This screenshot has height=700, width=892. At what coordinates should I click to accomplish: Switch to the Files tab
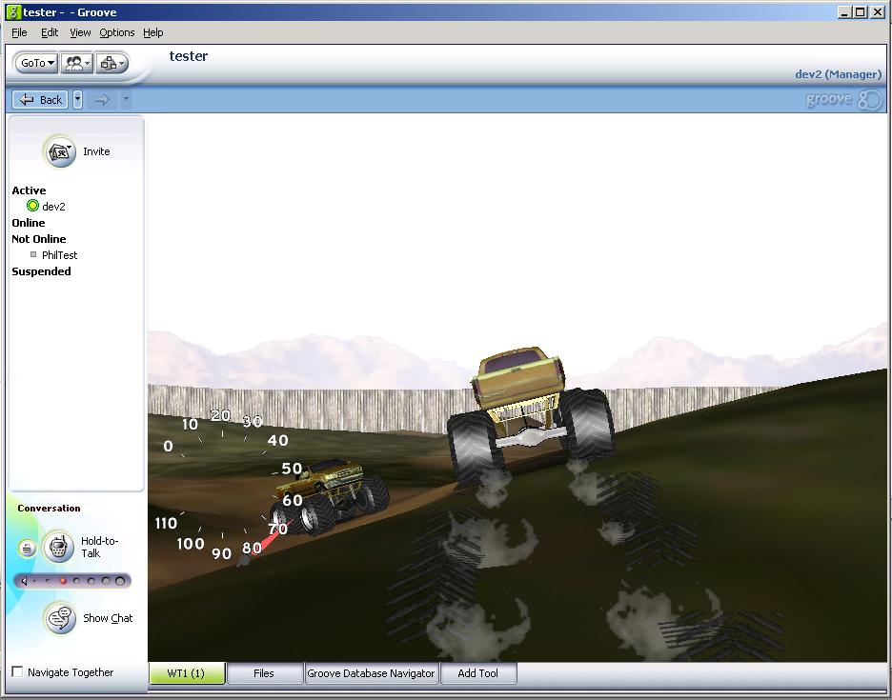pos(264,673)
